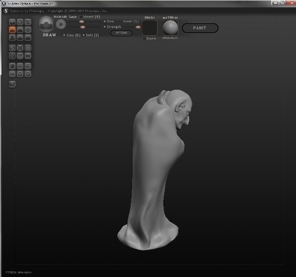Open the OPTIONS panel
The image size is (296, 277).
(121, 33)
